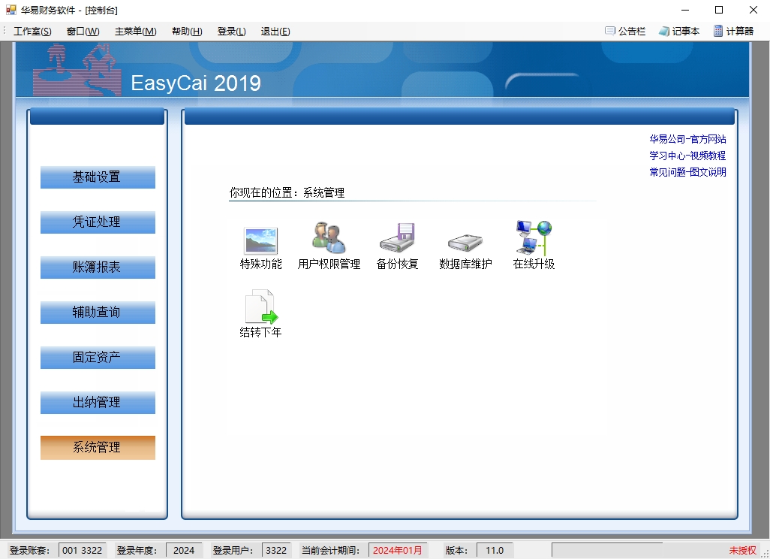Open the 结转下年 year carry-forward icon

pyautogui.click(x=260, y=309)
